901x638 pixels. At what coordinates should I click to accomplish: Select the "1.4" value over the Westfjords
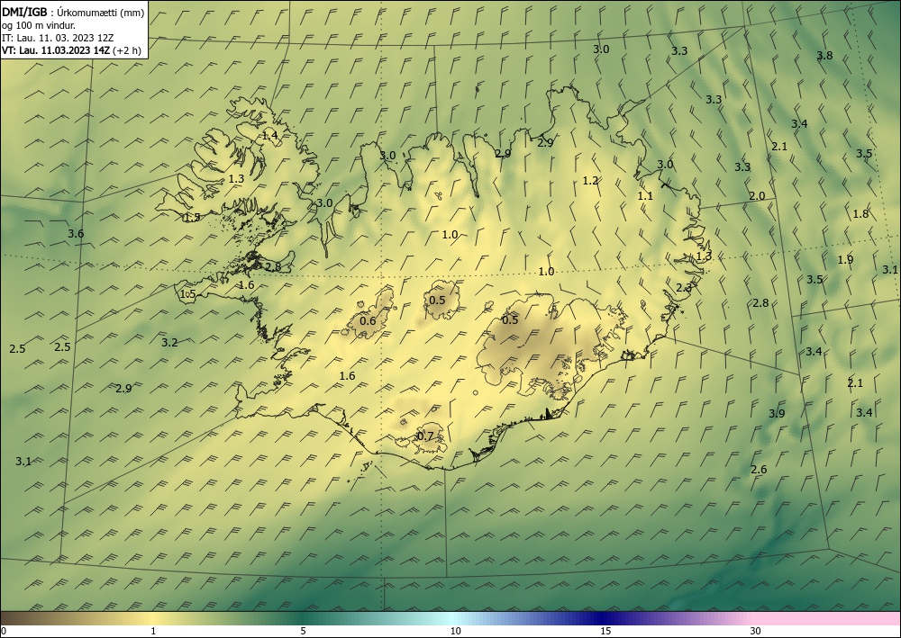click(x=269, y=136)
